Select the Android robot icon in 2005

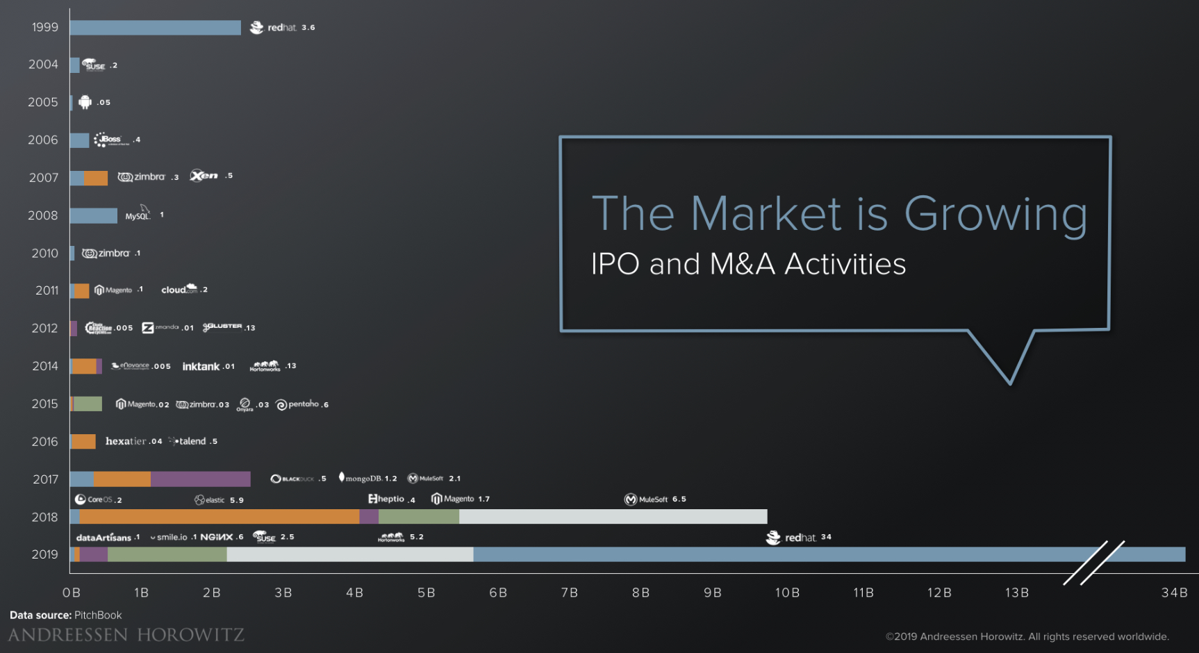[85, 102]
